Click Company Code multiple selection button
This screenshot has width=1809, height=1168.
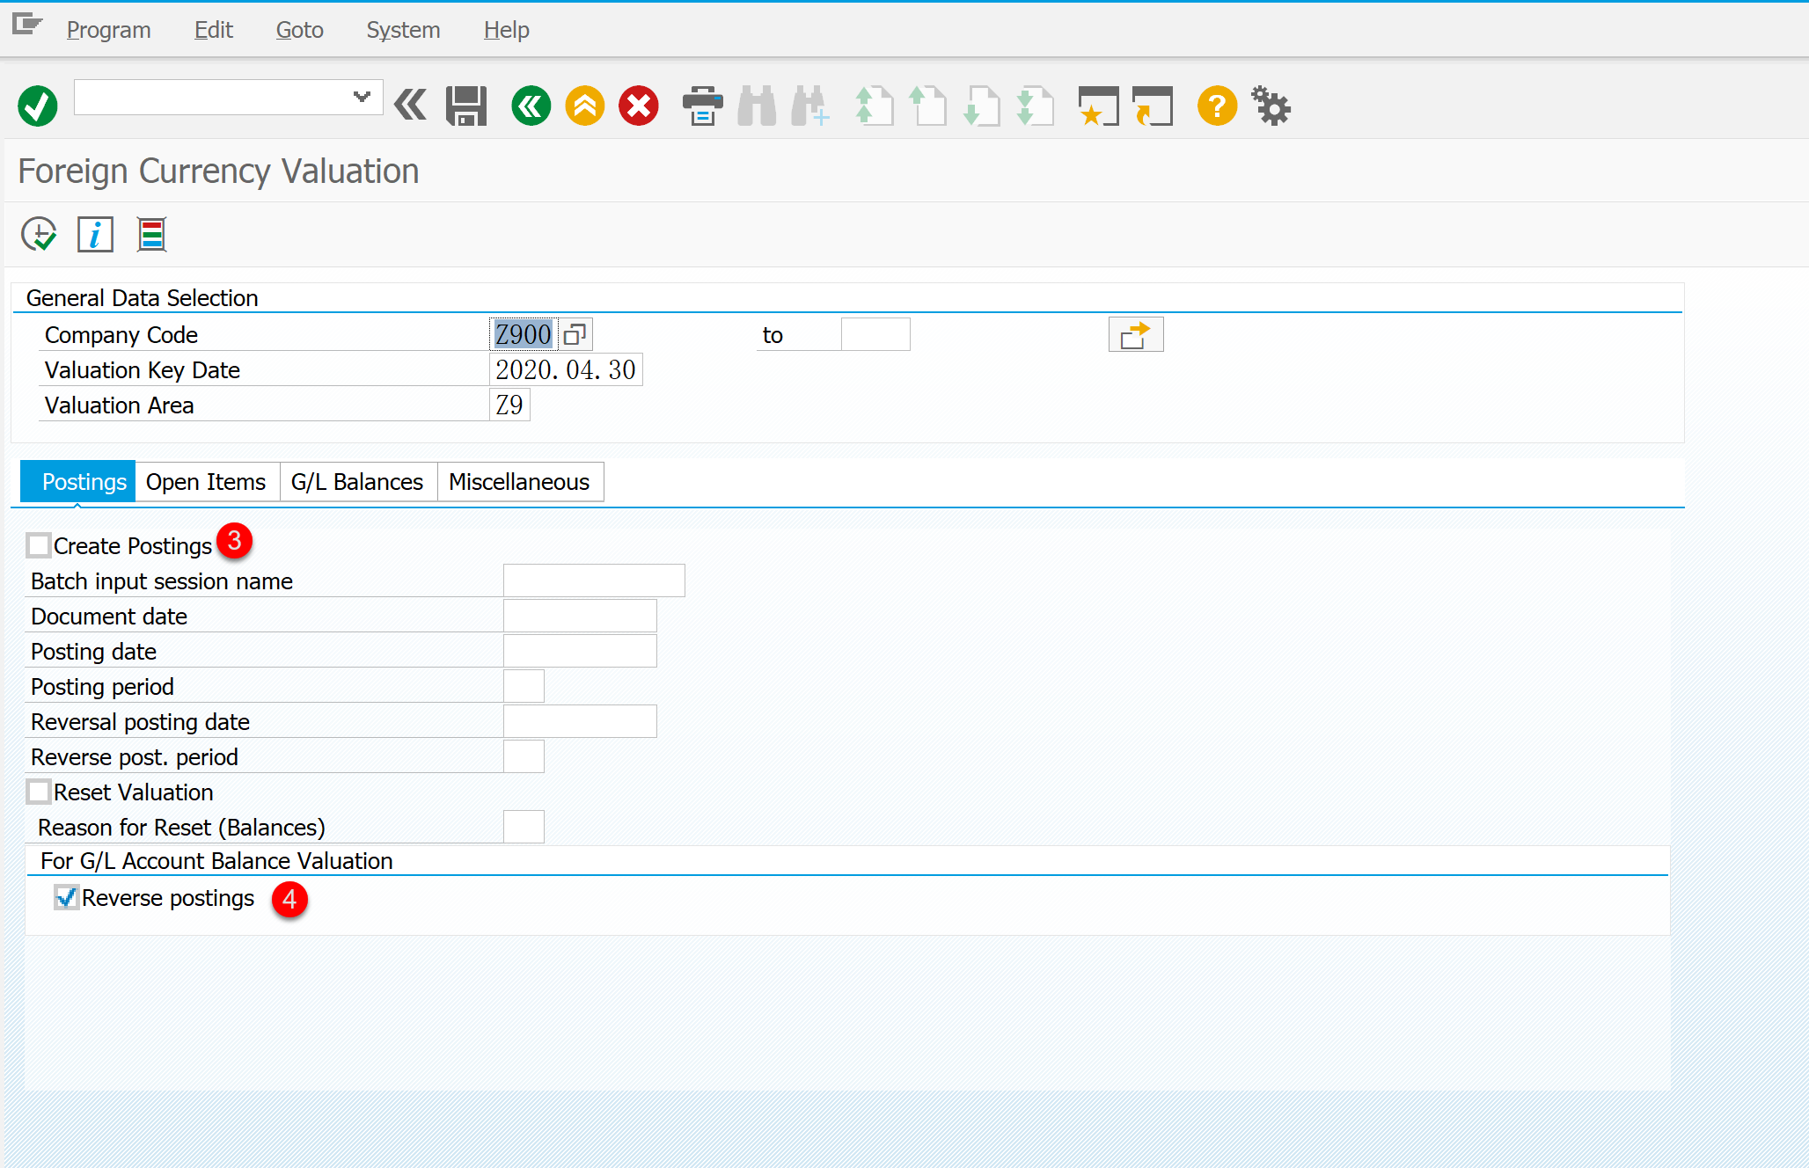tap(1135, 334)
